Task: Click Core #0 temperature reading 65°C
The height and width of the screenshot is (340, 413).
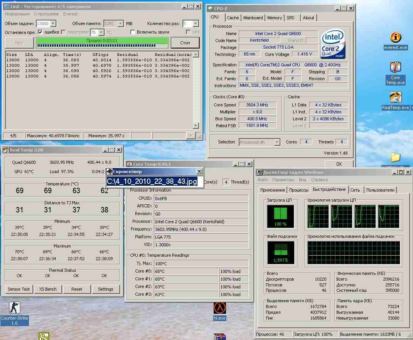Action: point(186,271)
